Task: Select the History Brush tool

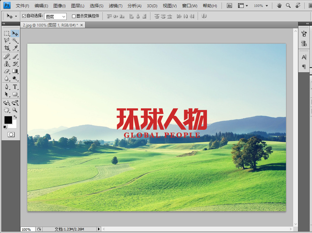Action: (x=15, y=64)
